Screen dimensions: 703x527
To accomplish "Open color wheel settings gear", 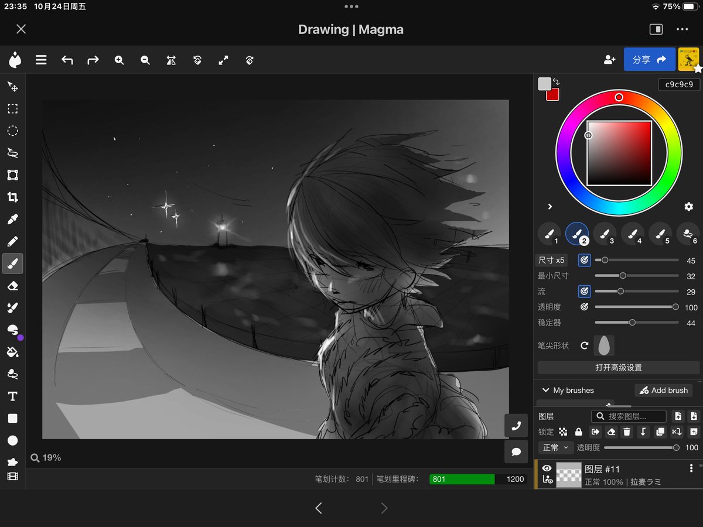I will pos(689,207).
